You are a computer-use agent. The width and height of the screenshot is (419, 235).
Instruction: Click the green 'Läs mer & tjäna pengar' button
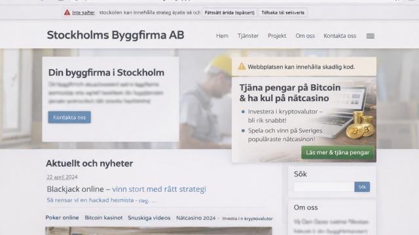(x=338, y=152)
